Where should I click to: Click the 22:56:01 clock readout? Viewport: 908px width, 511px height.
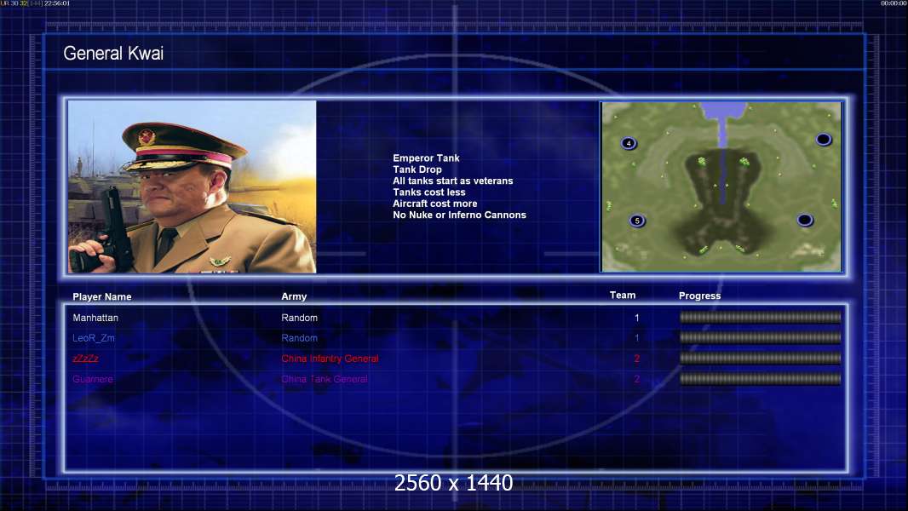coord(57,3)
